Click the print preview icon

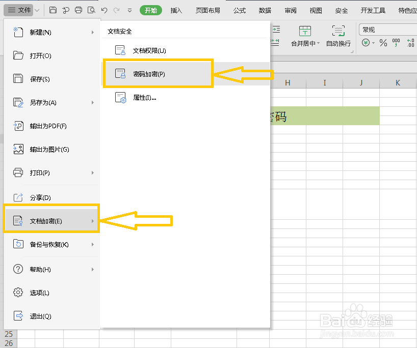pyautogui.click(x=91, y=10)
